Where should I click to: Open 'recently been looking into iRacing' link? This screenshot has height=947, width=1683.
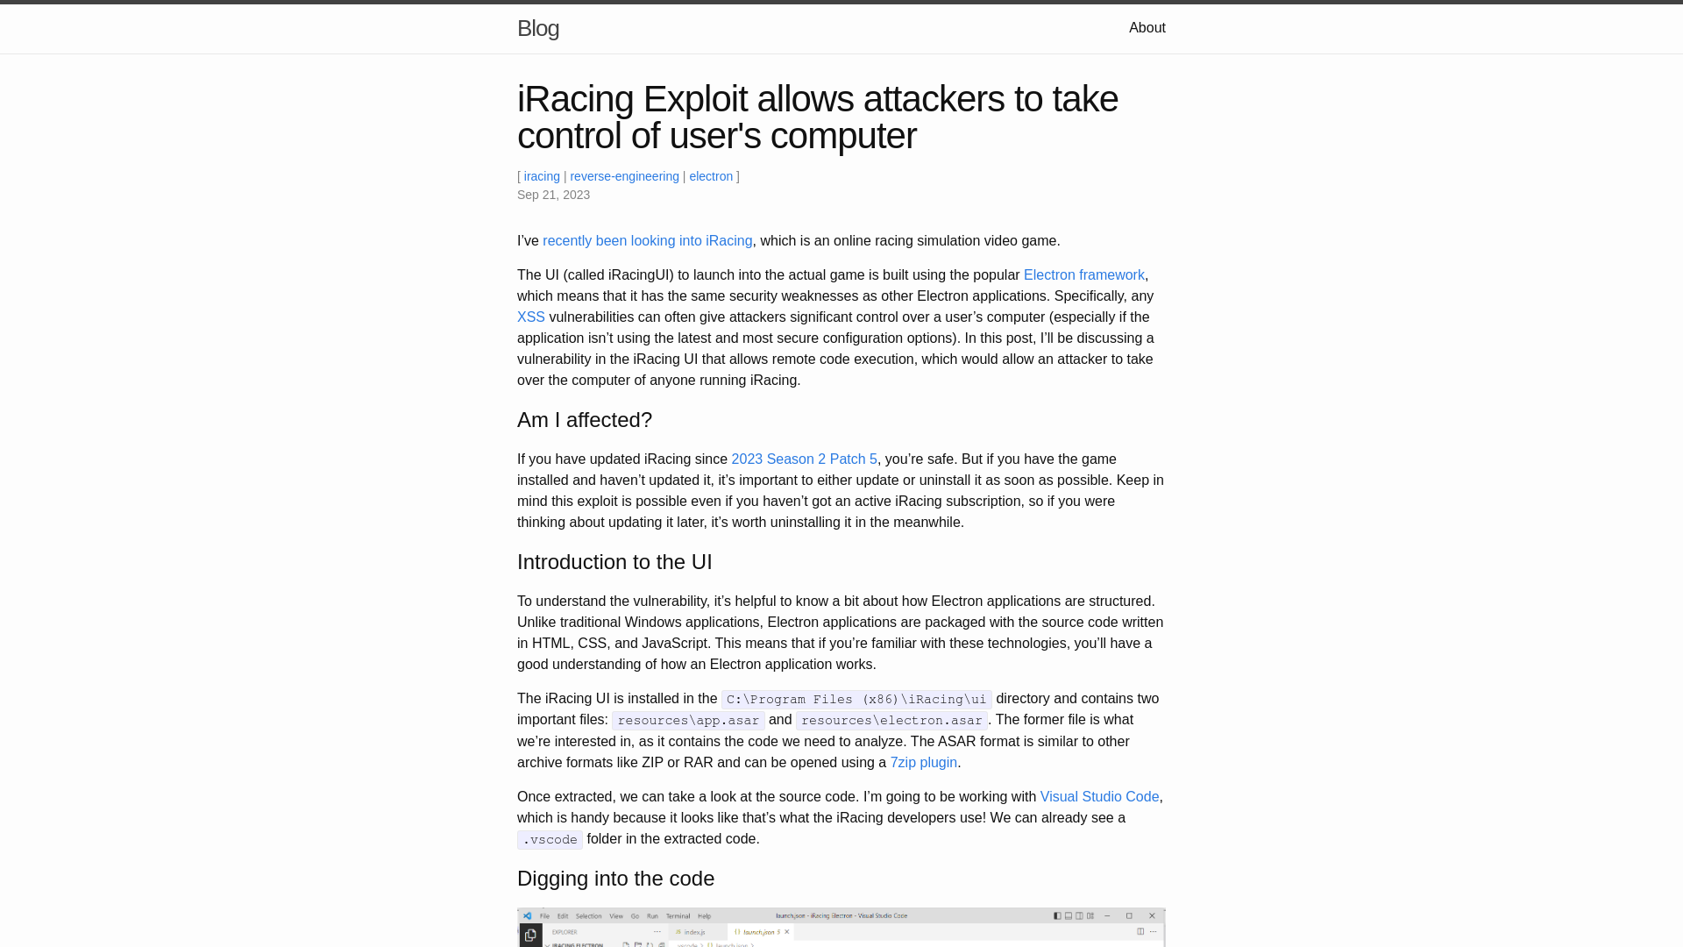[x=646, y=240]
